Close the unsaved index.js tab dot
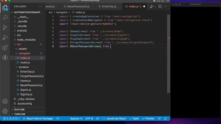This screenshot has height=124, width=221. click(144, 7)
